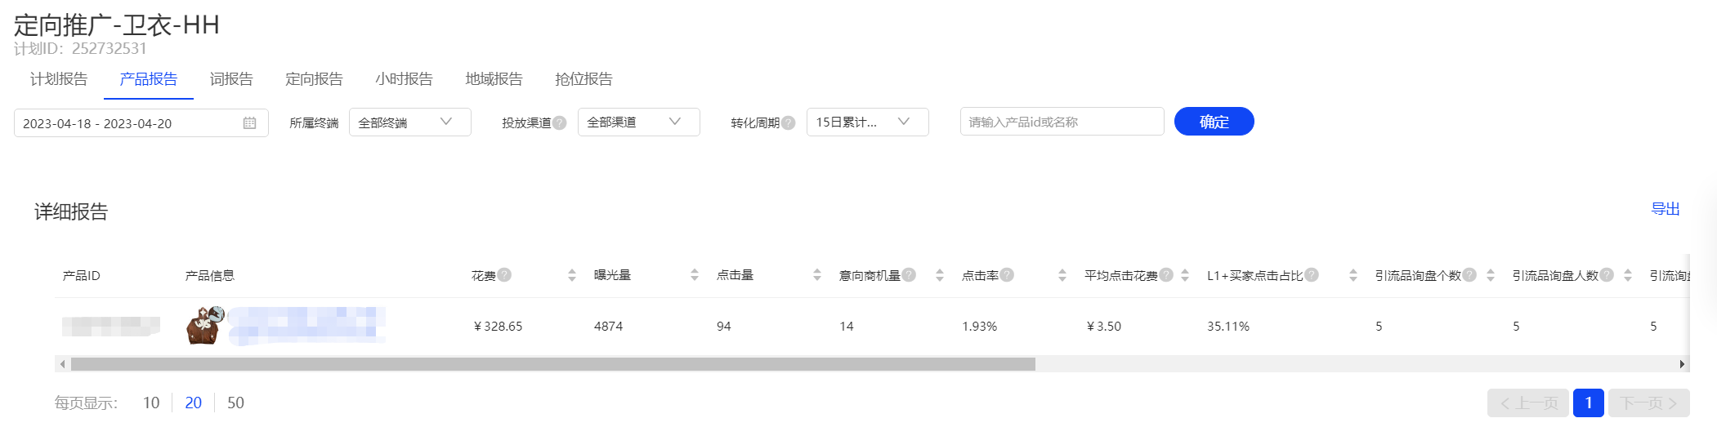Switch to the 词报告 tab
1717x436 pixels.
pyautogui.click(x=231, y=79)
